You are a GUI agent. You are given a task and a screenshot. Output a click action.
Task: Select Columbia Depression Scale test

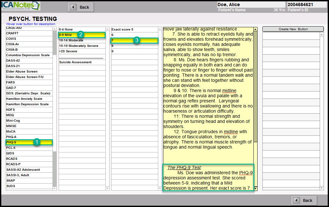click(28, 55)
